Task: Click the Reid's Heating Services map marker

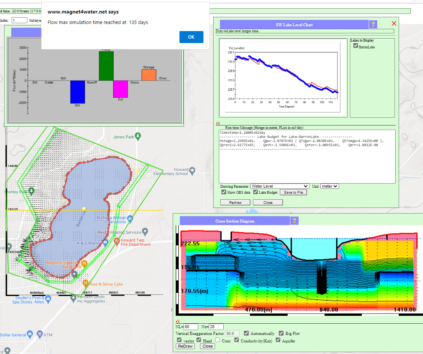Action: coord(145,232)
